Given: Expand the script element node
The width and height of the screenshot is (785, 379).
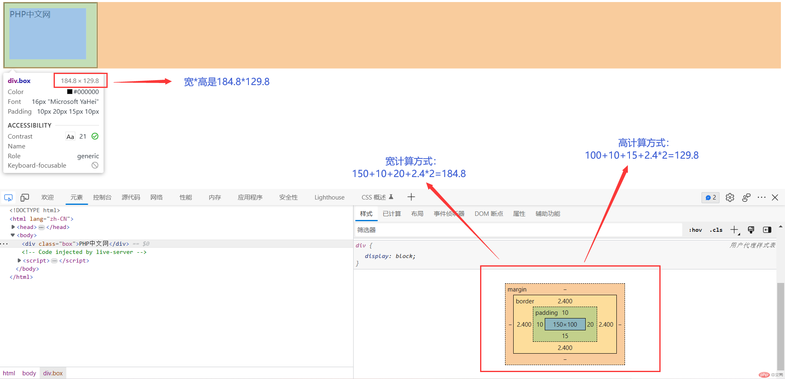Looking at the screenshot, I should click(19, 260).
